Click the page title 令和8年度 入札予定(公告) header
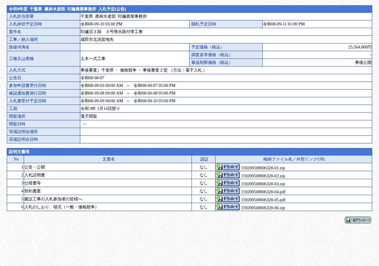 pyautogui.click(x=189, y=9)
